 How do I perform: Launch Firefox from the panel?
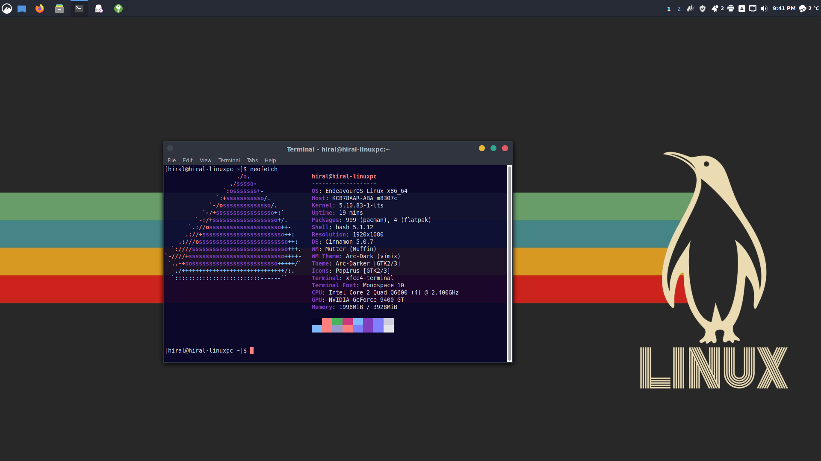[x=40, y=9]
